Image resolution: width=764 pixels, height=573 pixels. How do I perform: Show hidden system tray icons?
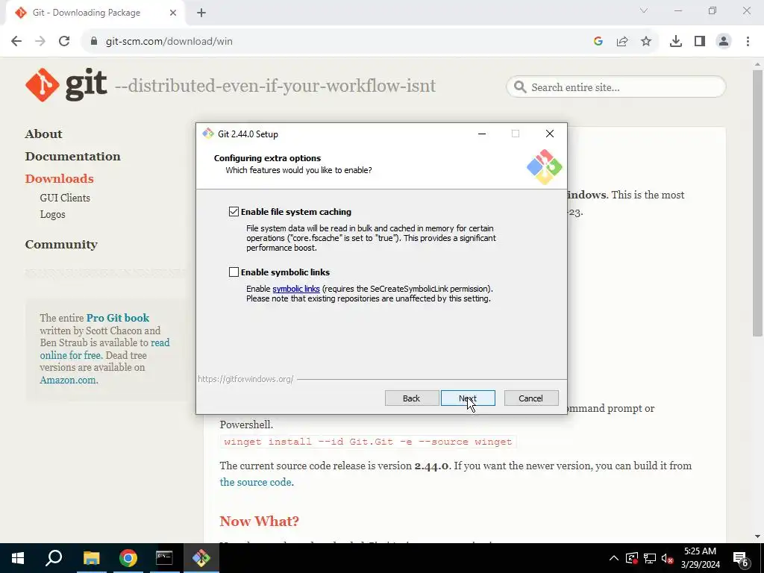click(x=614, y=558)
